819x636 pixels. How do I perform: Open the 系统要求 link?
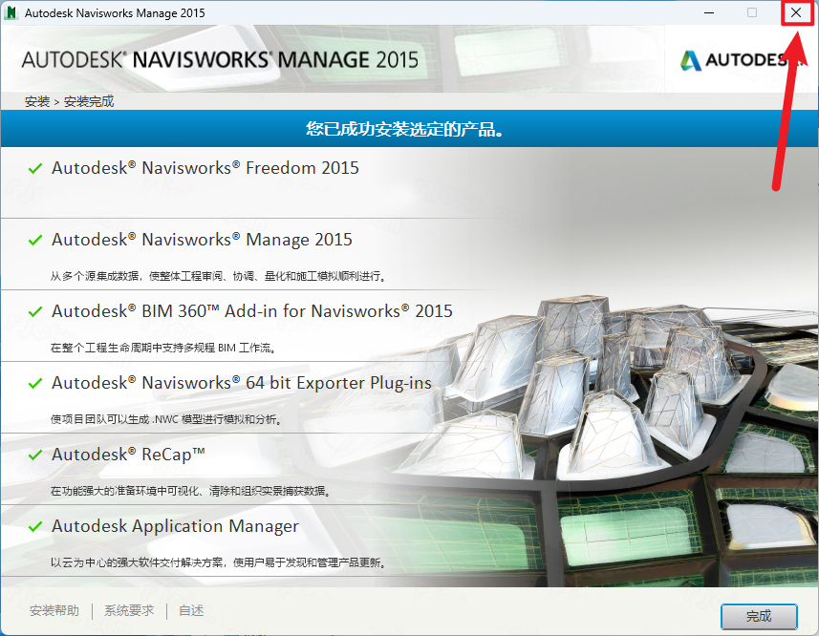[129, 610]
